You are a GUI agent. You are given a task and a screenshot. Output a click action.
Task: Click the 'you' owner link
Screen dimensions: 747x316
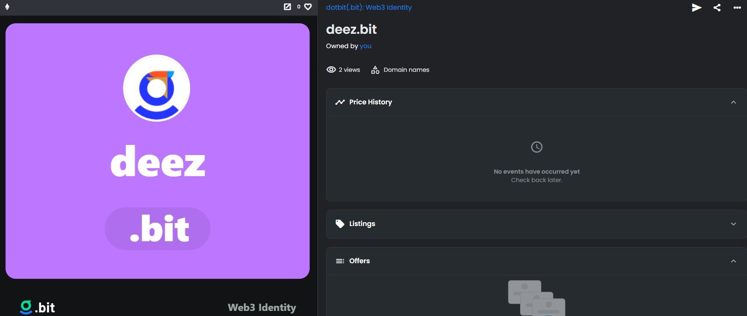[365, 46]
